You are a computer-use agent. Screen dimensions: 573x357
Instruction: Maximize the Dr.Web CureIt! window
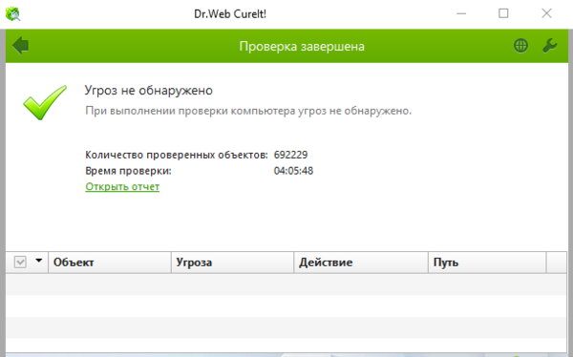503,13
